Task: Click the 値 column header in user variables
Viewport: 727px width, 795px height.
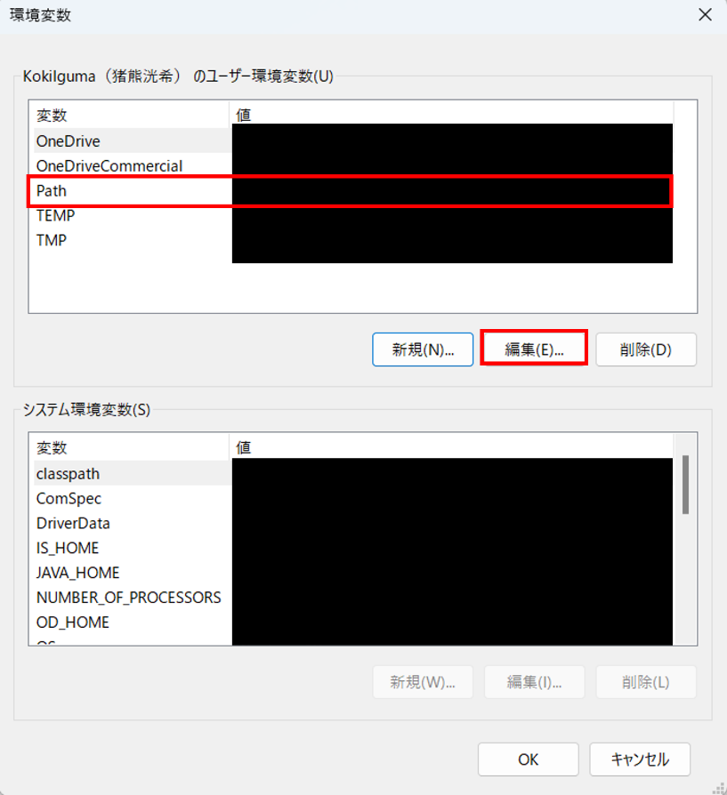Action: [x=451, y=115]
